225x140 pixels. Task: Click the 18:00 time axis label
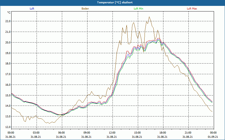tap(163, 133)
